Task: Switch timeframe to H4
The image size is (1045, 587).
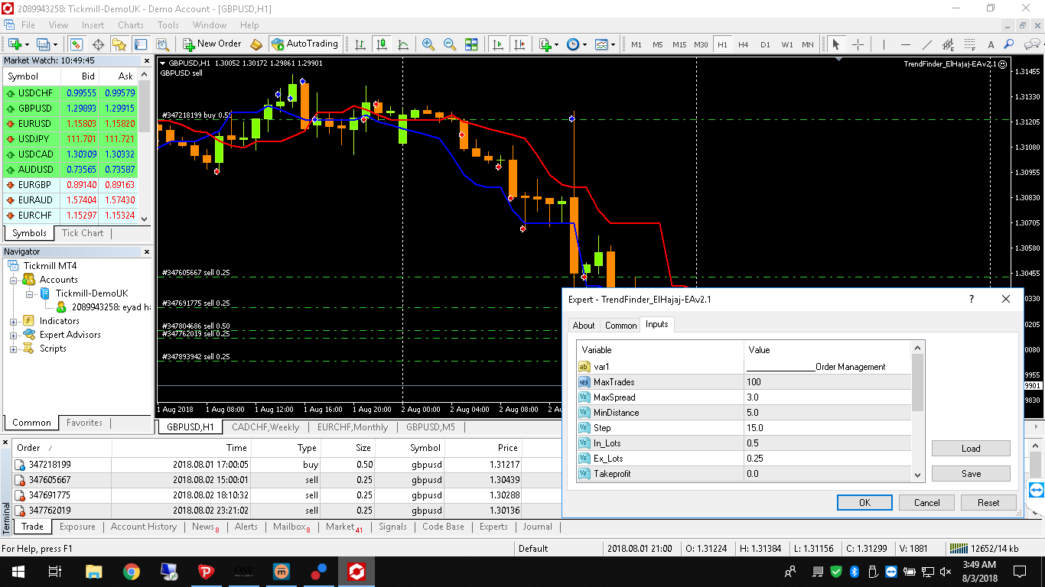Action: pos(744,44)
